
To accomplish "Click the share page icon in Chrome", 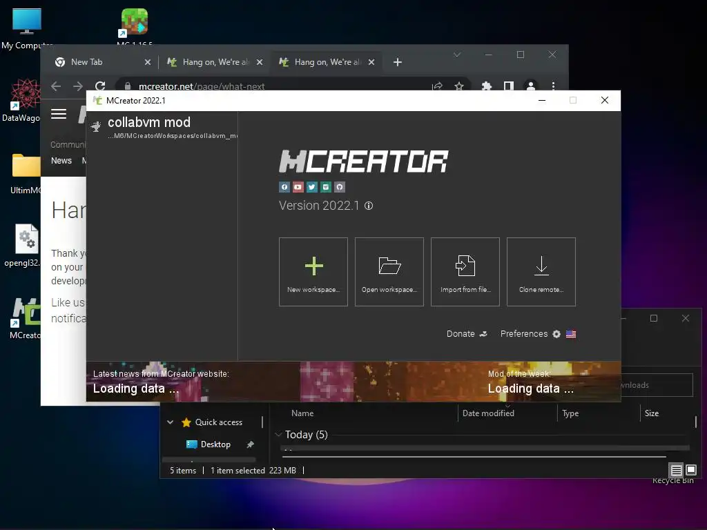I will pos(437,86).
